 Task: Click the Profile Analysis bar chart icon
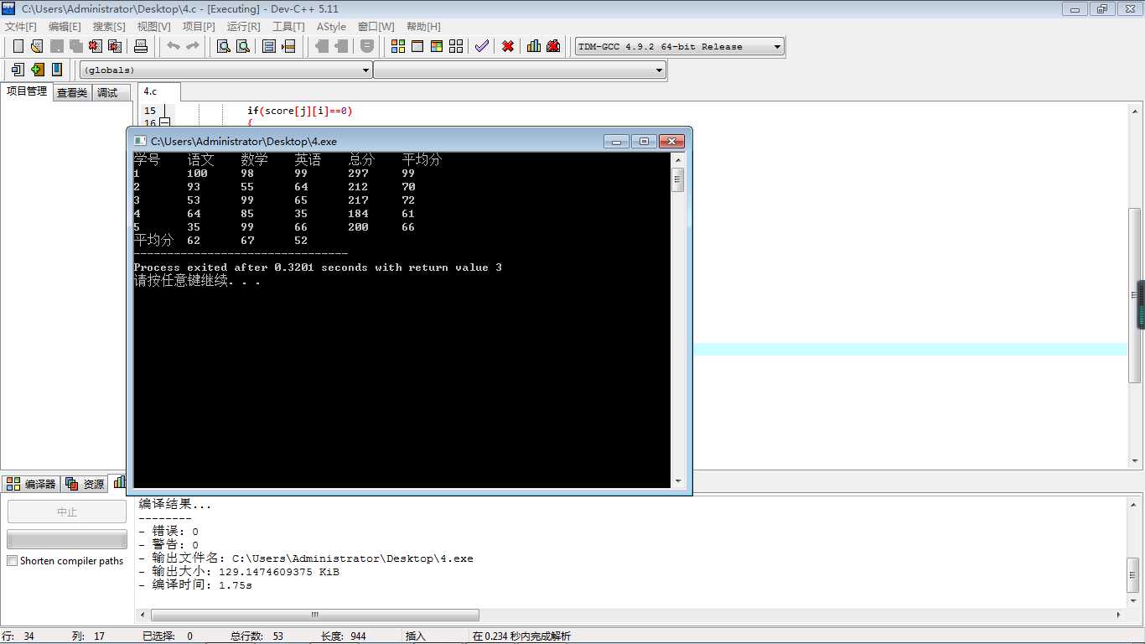point(534,46)
